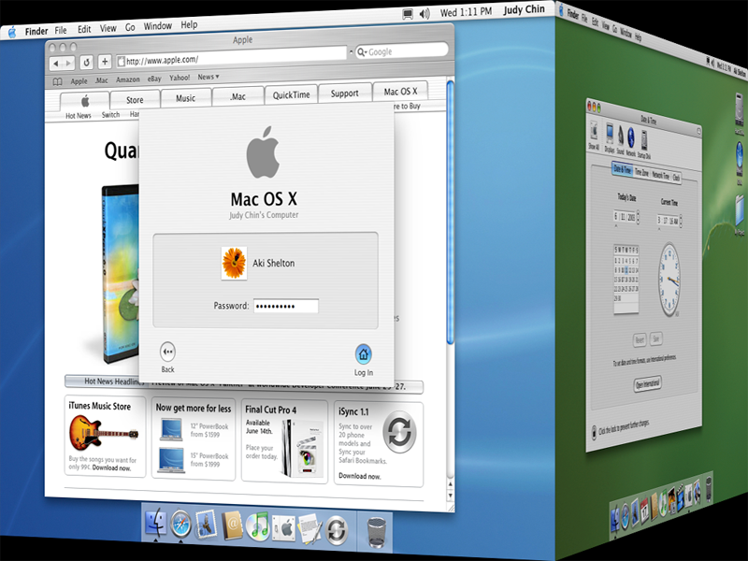Open Go menu in left menu bar

click(130, 27)
